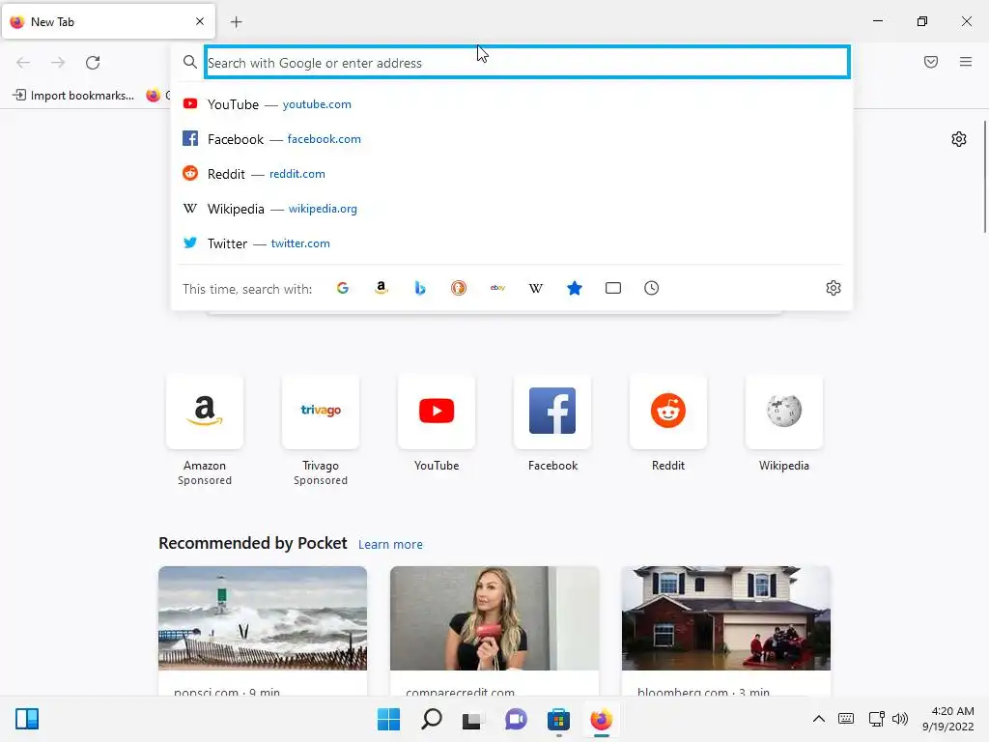Search this time with eBay

pos(497,288)
